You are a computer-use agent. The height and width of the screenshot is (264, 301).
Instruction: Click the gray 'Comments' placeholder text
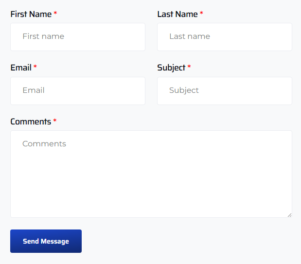pyautogui.click(x=44, y=144)
